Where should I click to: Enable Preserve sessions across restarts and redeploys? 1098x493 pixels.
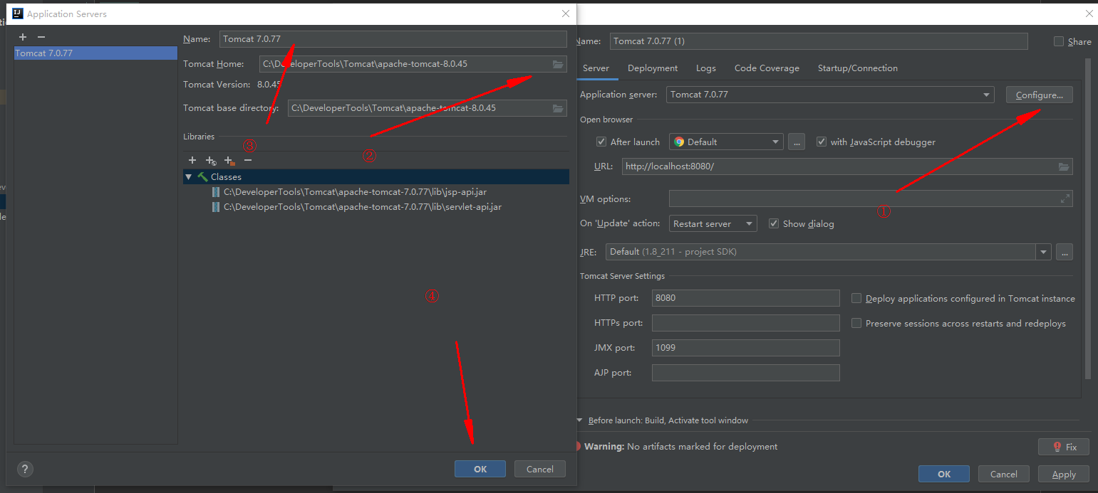pos(856,324)
